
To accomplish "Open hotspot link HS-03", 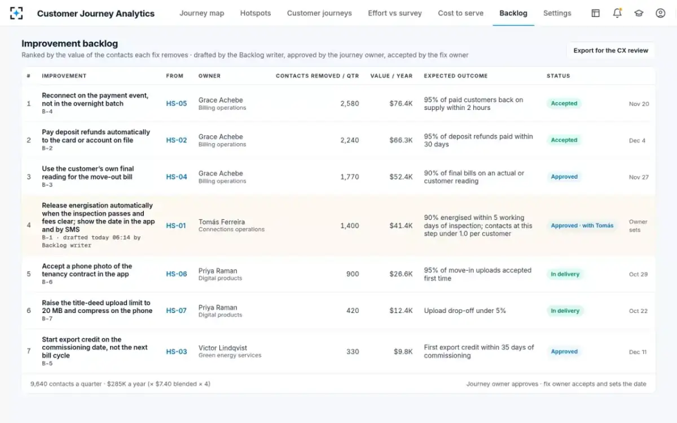I will [177, 352].
